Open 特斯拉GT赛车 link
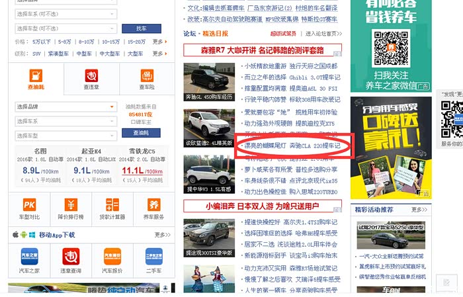463x297 pixels. coord(319,19)
